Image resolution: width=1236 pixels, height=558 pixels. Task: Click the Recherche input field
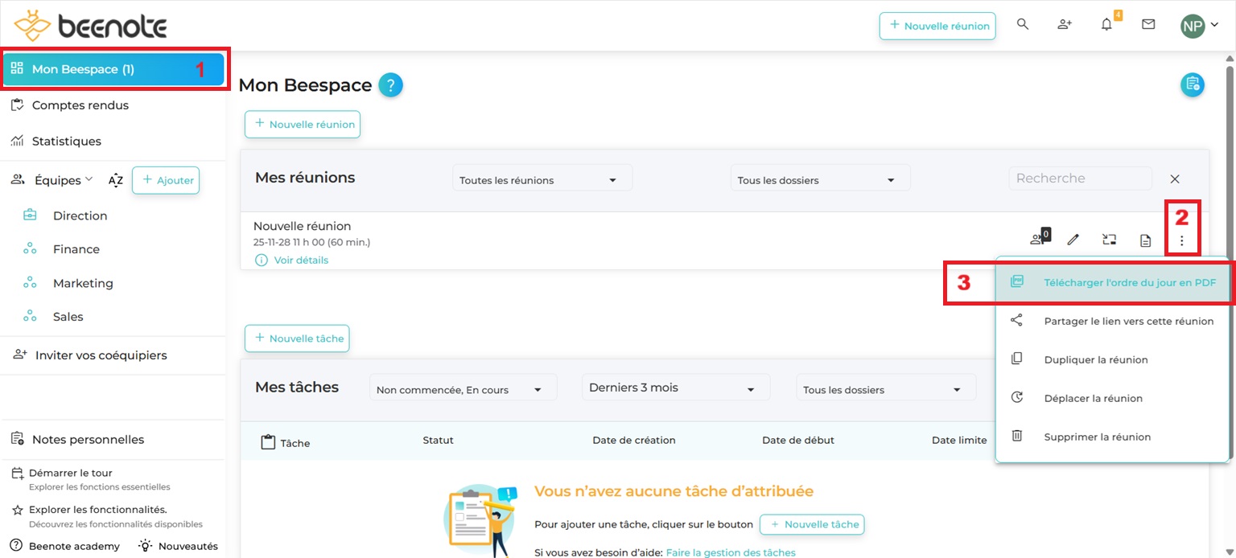point(1079,178)
